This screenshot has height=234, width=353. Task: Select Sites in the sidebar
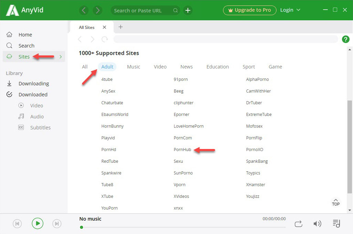pyautogui.click(x=34, y=57)
